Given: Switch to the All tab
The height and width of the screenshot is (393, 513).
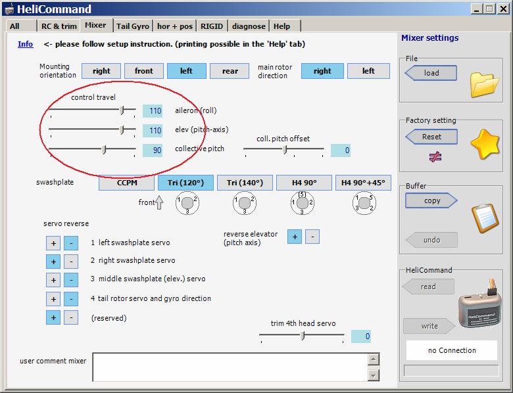Looking at the screenshot, I should pyautogui.click(x=21, y=26).
